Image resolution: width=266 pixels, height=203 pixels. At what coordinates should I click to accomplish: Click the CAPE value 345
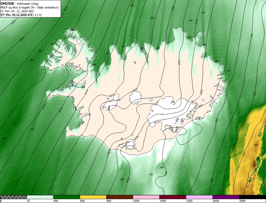pyautogui.click(x=132, y=5)
